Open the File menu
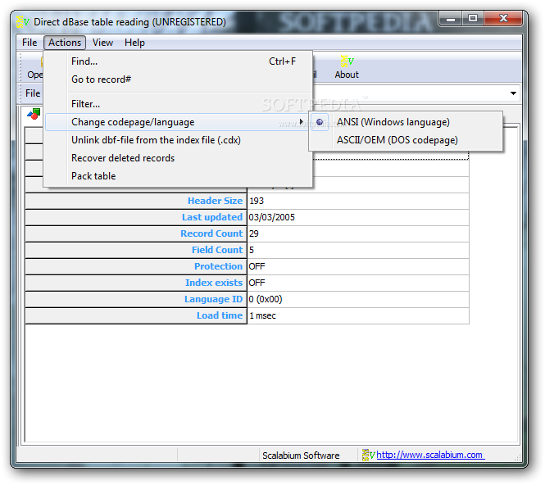 [x=30, y=43]
